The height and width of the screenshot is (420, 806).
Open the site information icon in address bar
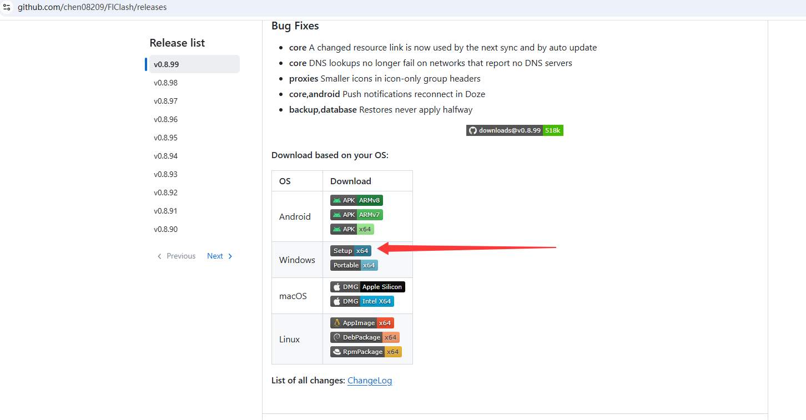click(7, 7)
